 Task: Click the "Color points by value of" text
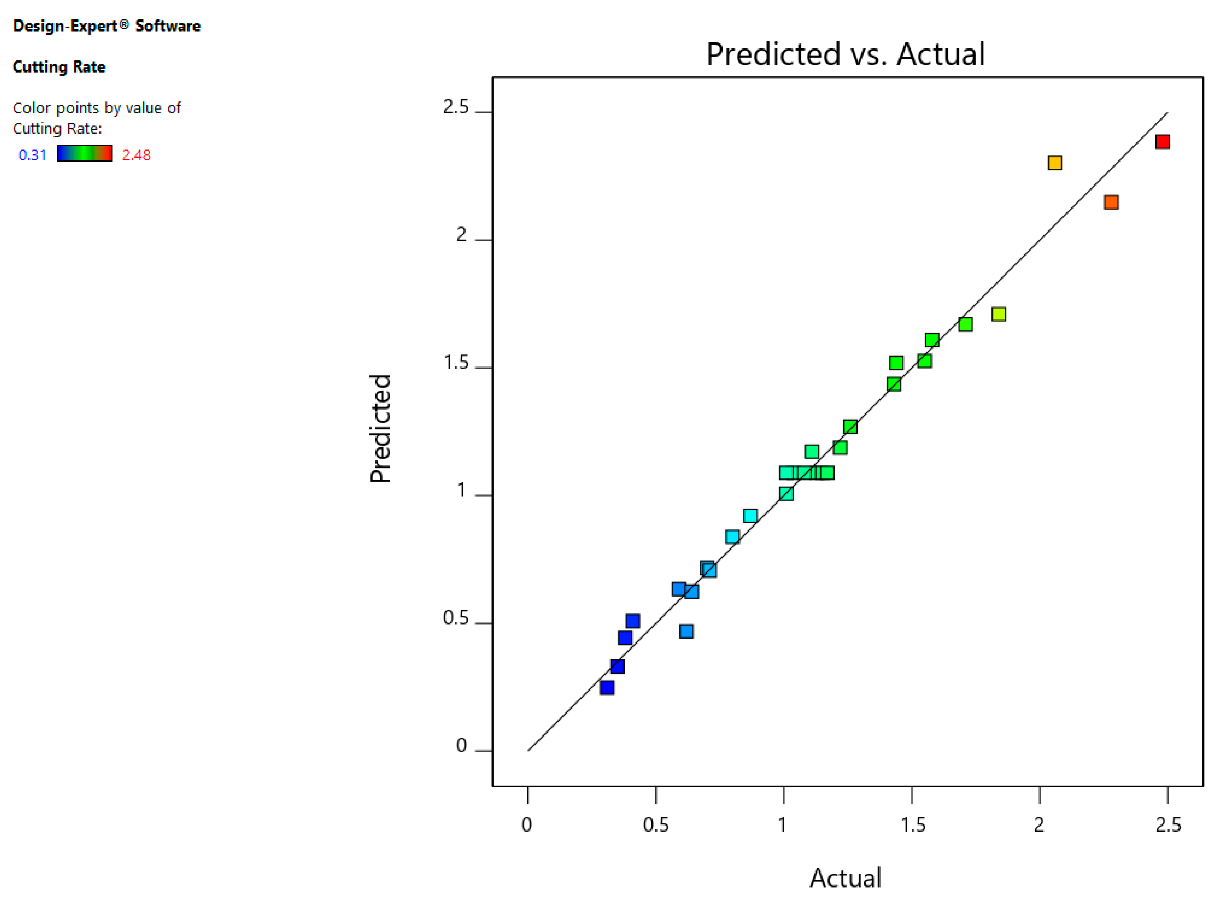click(x=97, y=108)
